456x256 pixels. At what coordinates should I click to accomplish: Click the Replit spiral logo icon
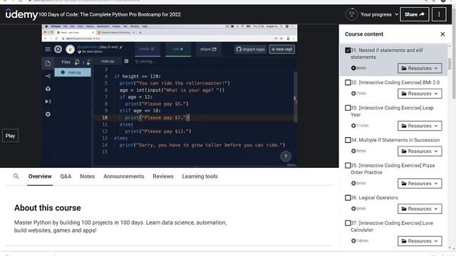[x=58, y=49]
